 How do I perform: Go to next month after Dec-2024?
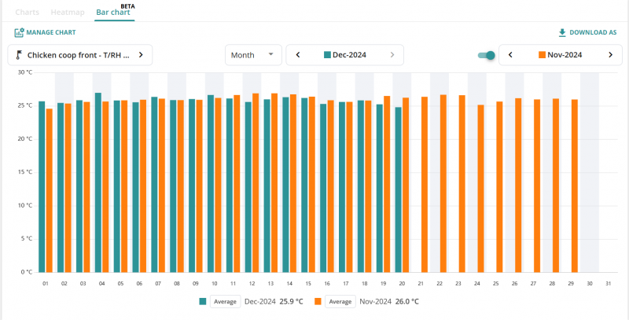click(x=392, y=55)
